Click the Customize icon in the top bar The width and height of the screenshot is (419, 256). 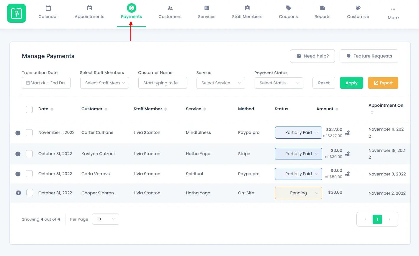coord(358,8)
